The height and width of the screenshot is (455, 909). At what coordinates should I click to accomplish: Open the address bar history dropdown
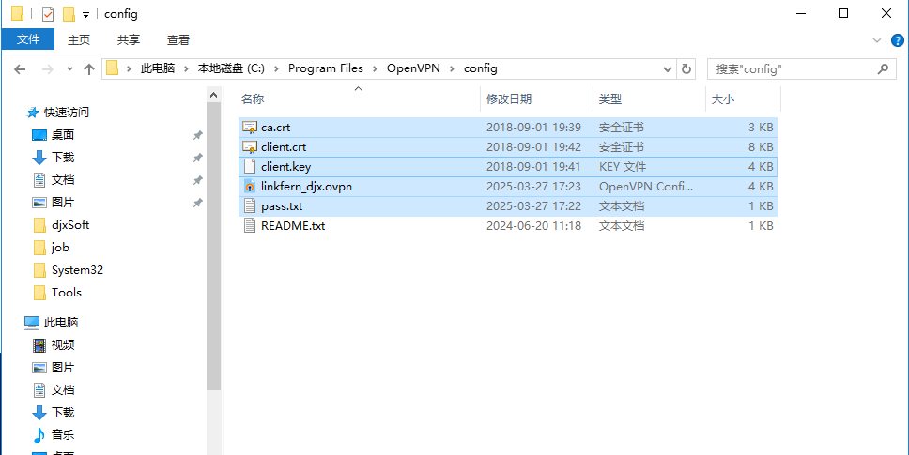click(668, 69)
